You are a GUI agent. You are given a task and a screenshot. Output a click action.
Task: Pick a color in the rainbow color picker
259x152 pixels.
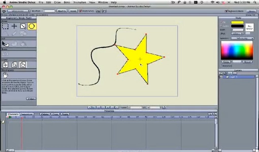coord(237,50)
